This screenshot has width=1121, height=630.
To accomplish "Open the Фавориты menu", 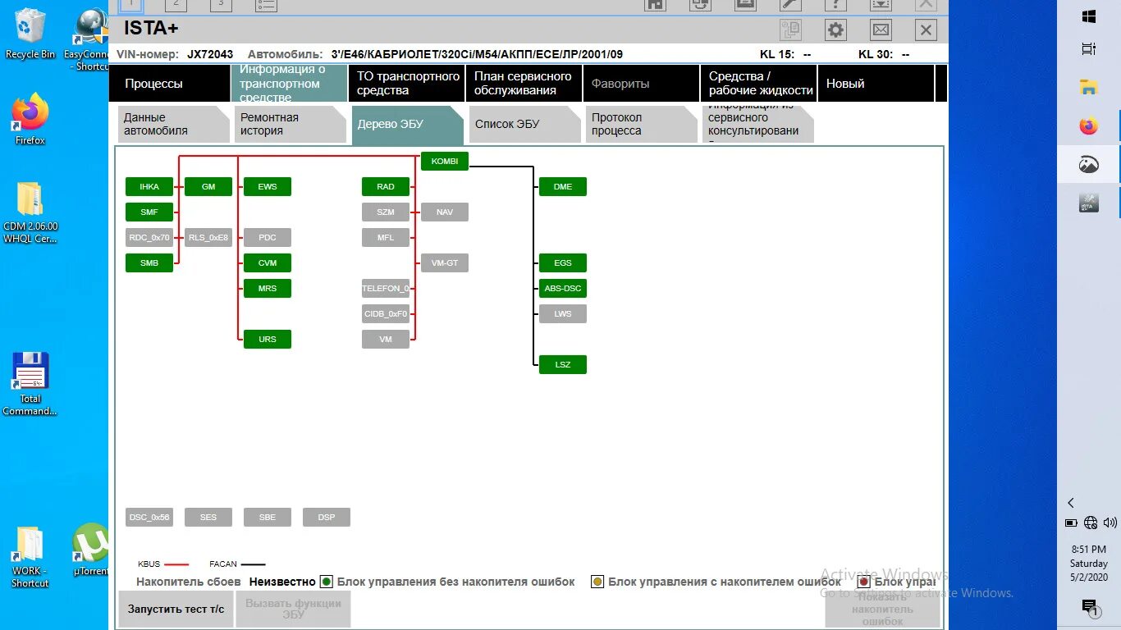I will 642,83.
